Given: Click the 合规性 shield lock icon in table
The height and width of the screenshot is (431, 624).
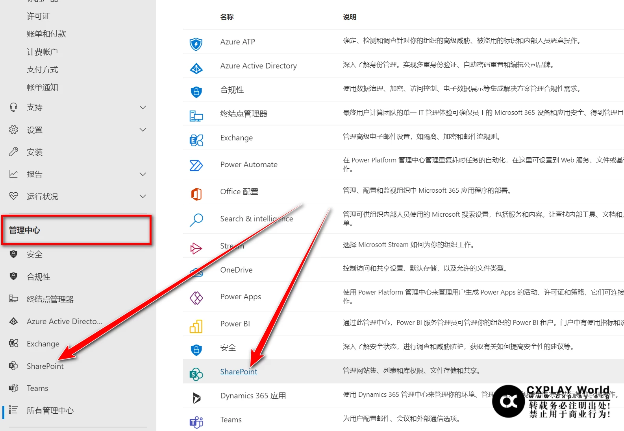Looking at the screenshot, I should (196, 92).
